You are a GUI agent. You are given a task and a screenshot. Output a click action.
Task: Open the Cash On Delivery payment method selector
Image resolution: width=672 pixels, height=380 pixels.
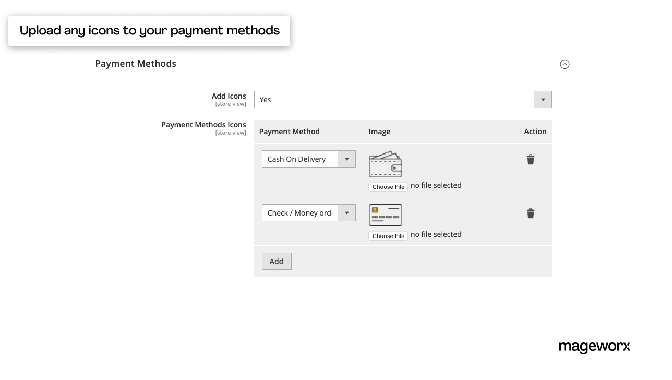click(x=300, y=159)
